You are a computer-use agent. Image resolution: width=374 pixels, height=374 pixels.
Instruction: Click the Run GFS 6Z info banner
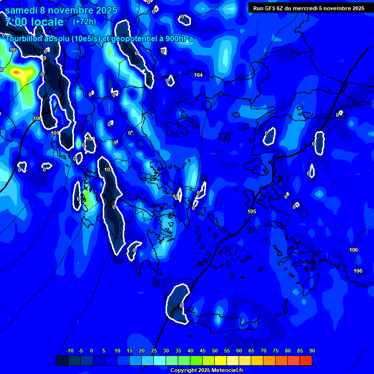[309, 8]
